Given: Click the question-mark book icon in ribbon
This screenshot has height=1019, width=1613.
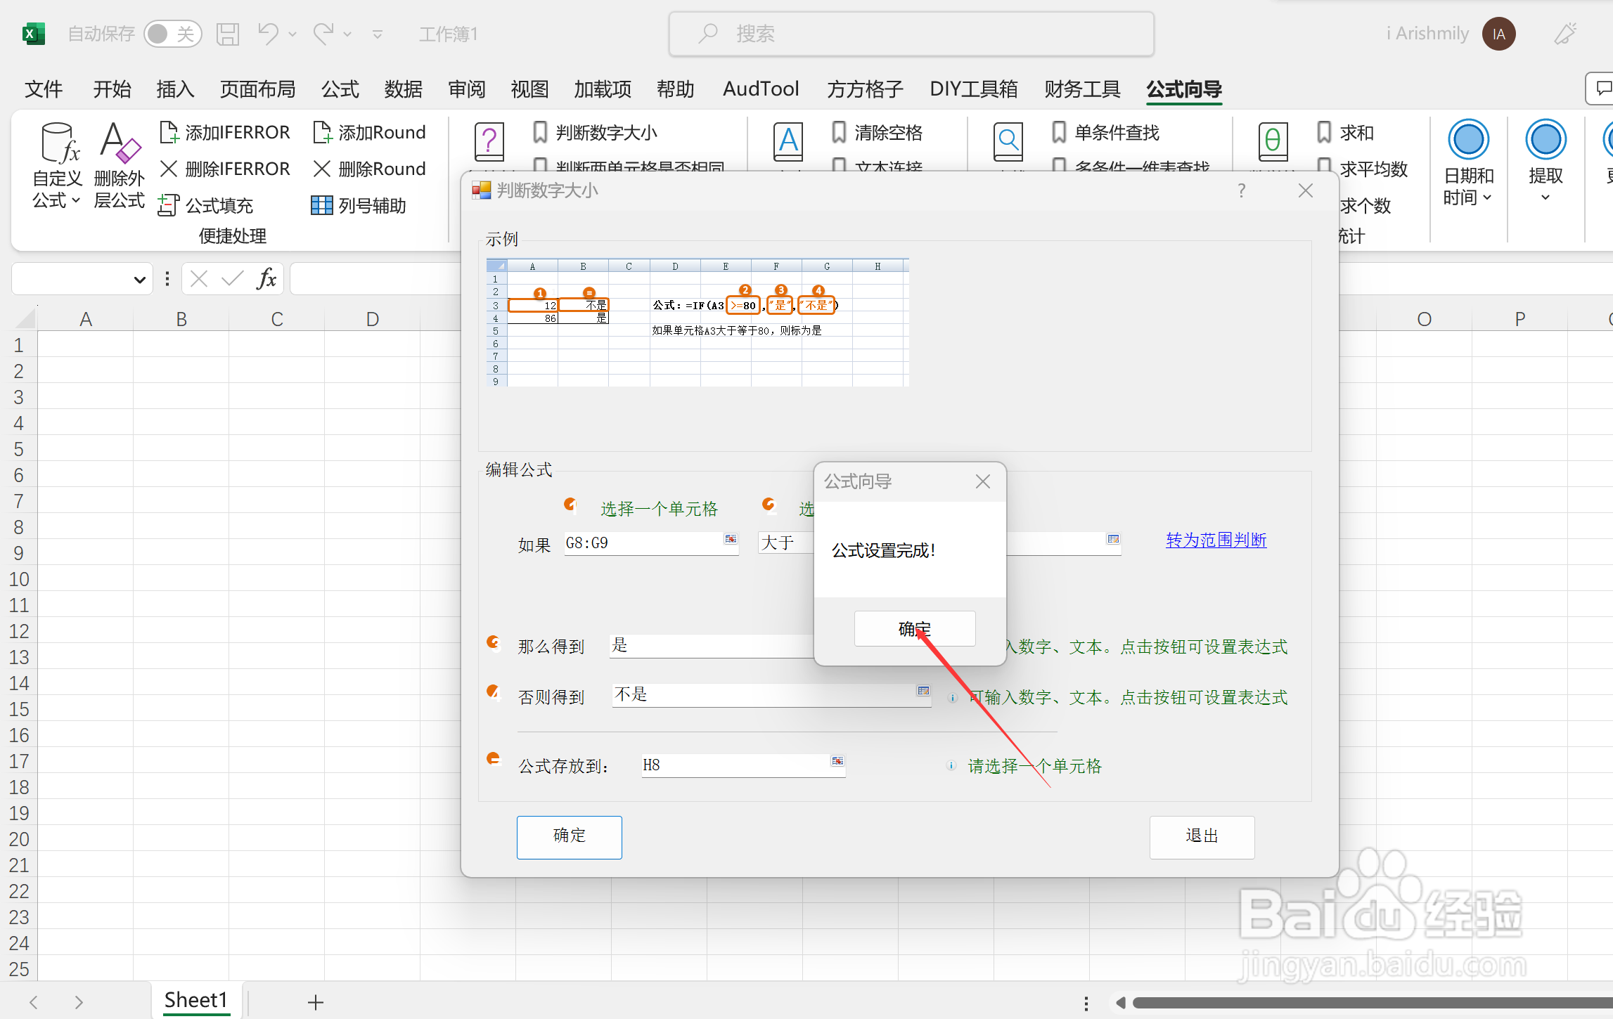Looking at the screenshot, I should pos(489,142).
